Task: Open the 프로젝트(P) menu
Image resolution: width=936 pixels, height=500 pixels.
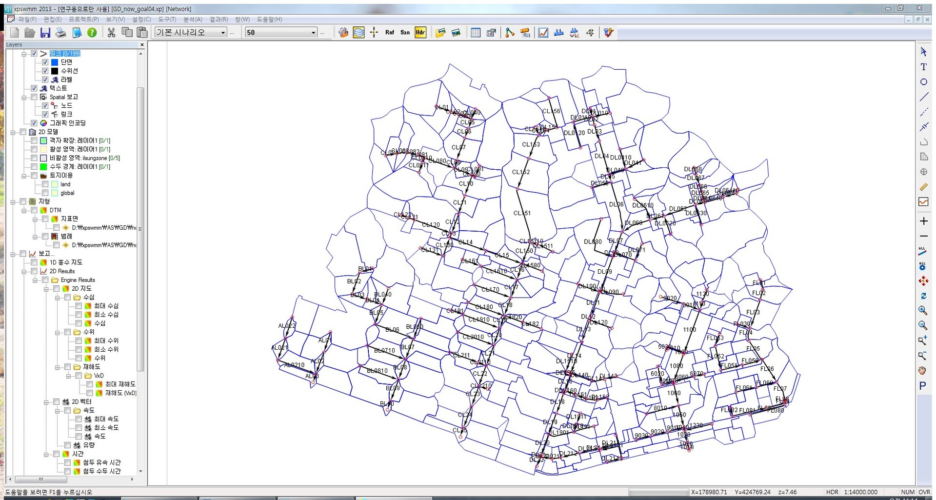Action: tap(84, 20)
